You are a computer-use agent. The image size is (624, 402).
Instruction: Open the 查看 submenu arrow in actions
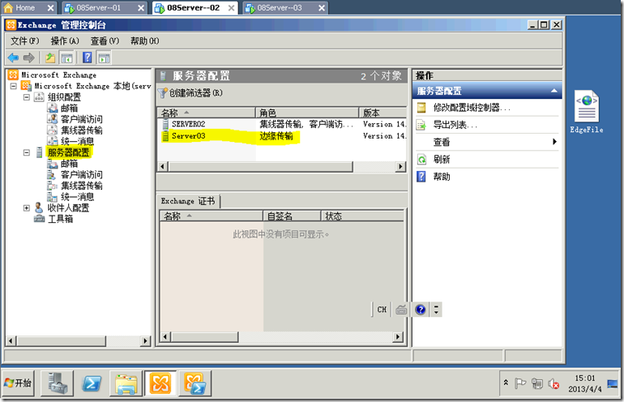point(555,142)
